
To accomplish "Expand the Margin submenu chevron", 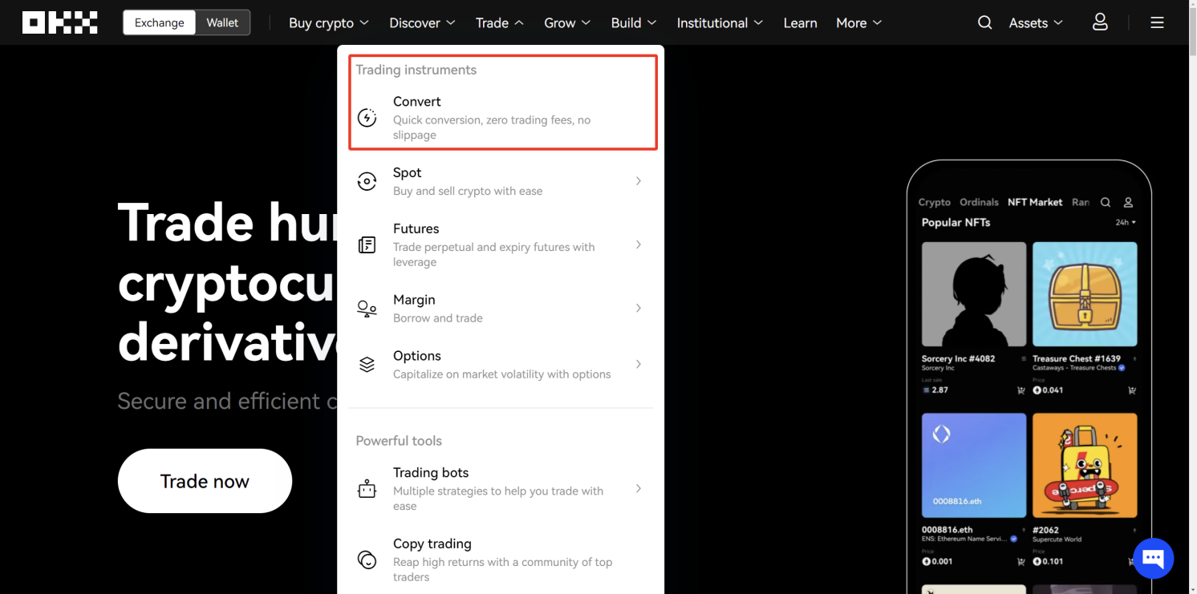I will tap(639, 308).
